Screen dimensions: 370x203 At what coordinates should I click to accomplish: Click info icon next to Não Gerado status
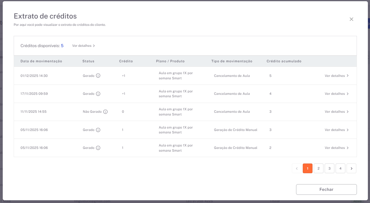point(105,112)
